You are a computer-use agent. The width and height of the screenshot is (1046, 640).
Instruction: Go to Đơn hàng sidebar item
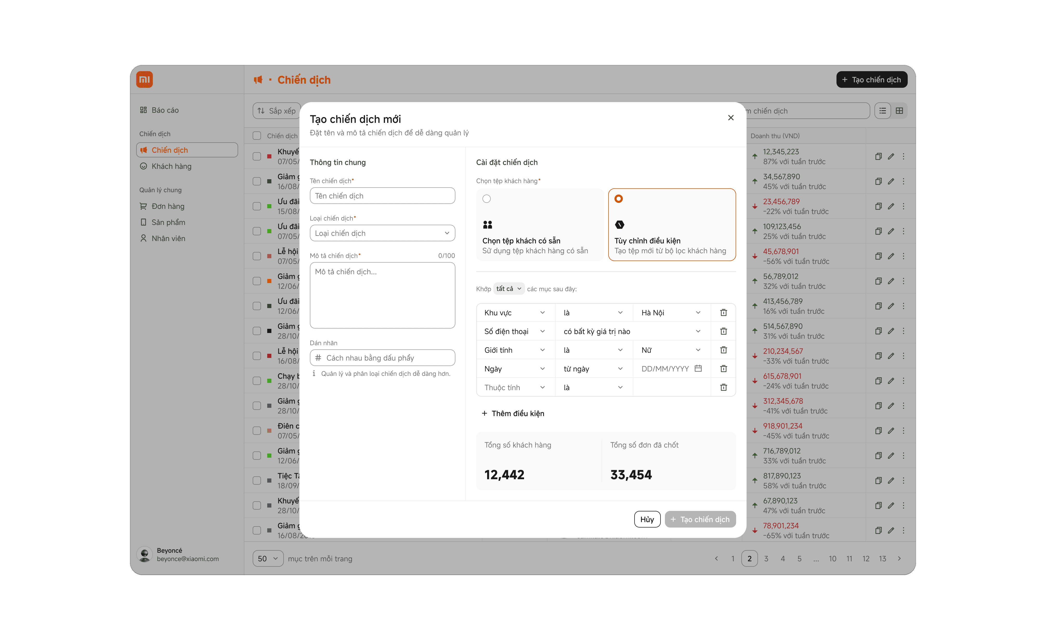[168, 206]
